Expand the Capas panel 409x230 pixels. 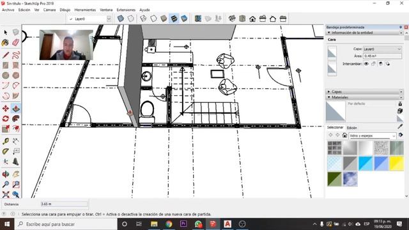pyautogui.click(x=328, y=92)
